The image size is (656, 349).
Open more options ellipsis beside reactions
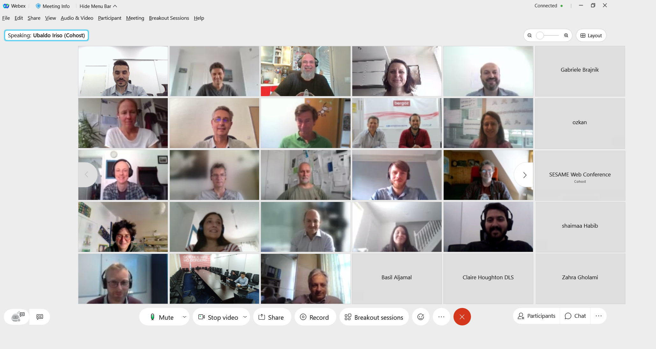click(x=441, y=317)
